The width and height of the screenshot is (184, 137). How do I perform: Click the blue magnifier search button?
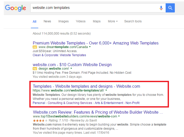pos(170,8)
